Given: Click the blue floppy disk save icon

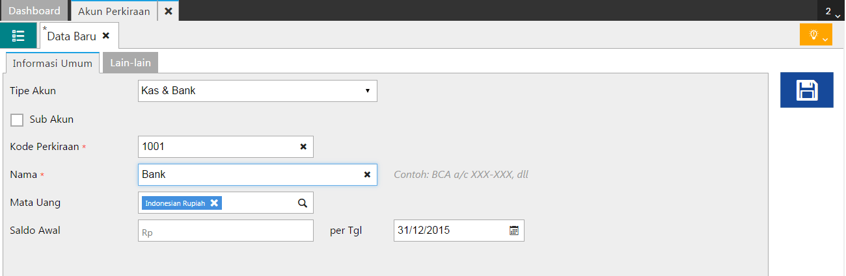Looking at the screenshot, I should click(x=806, y=90).
